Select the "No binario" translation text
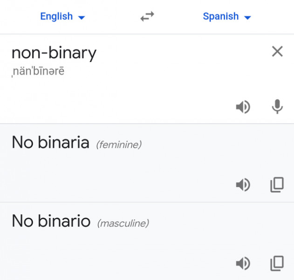This screenshot has width=294, height=280. click(x=51, y=221)
